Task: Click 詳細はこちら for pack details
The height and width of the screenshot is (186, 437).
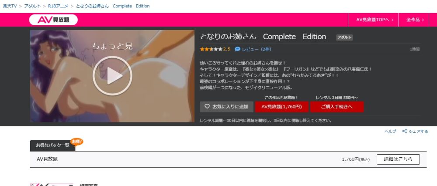Action: pyautogui.click(x=398, y=159)
